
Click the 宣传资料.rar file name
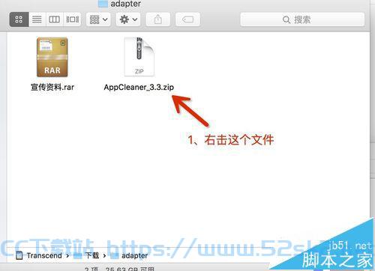click(x=52, y=87)
